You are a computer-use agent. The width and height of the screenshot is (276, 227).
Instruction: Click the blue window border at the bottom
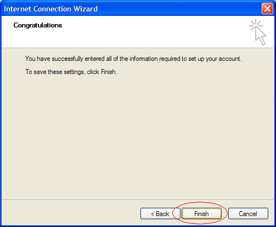[x=138, y=226]
